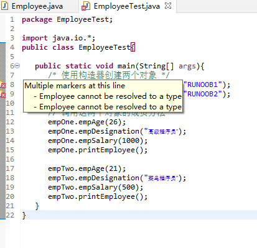Click the "RUNOOB2" string literal

coord(203,94)
